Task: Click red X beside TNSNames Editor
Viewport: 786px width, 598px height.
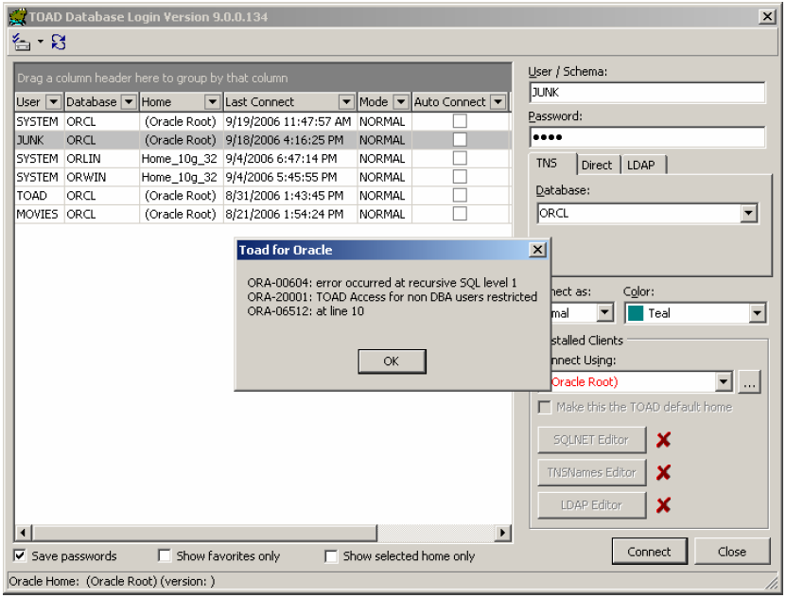Action: tap(663, 472)
